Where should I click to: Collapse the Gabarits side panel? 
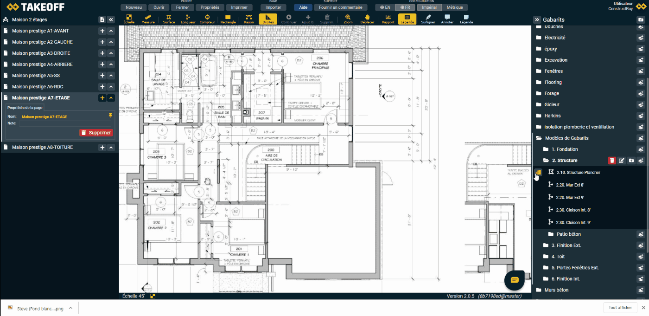[x=537, y=20]
